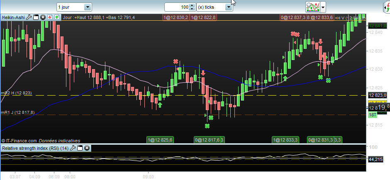This screenshot has height=180, width=390.
Task: Increase ticks value with up stepper
Action: coord(192,5)
